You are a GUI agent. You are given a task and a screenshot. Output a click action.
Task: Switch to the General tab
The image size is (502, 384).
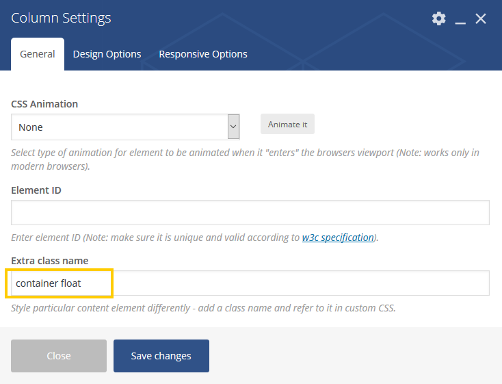(x=38, y=54)
